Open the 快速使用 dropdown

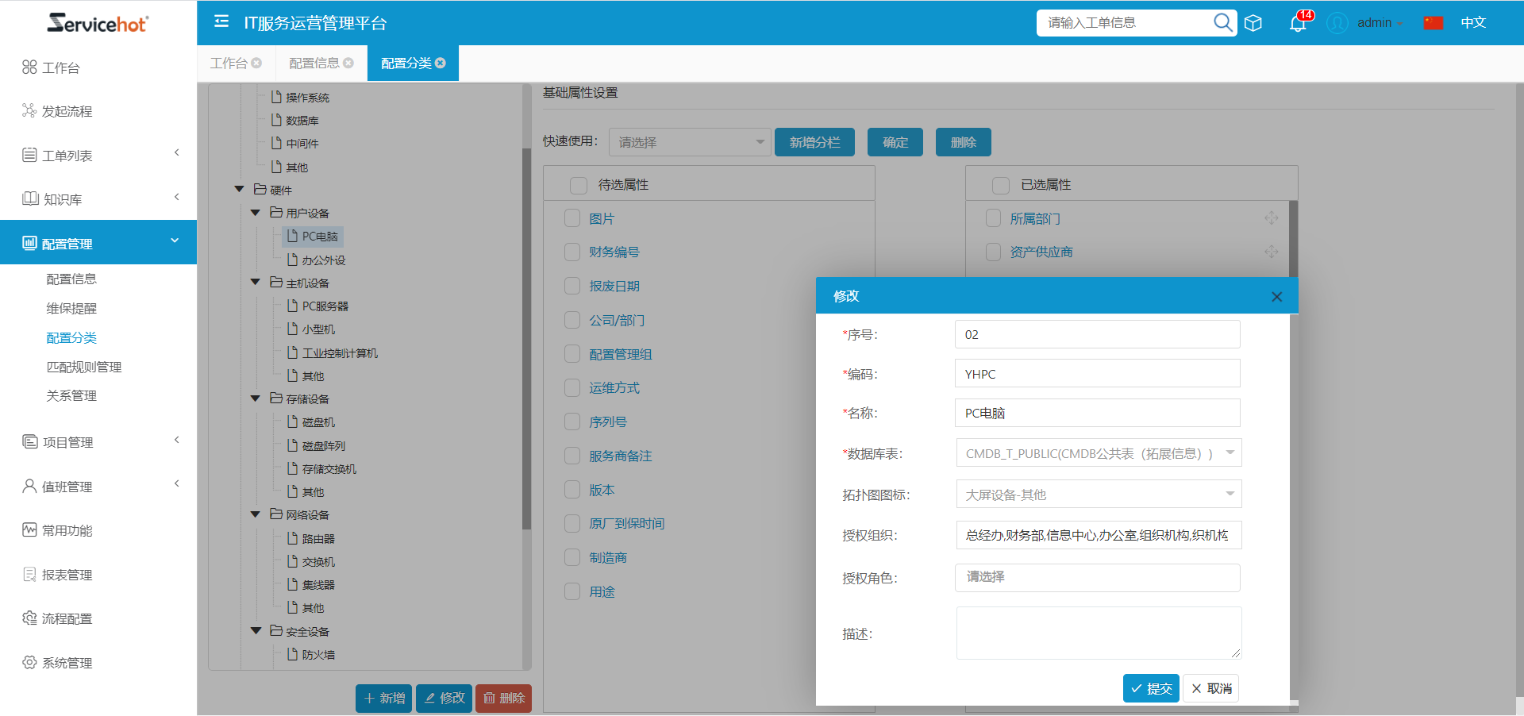coord(688,141)
